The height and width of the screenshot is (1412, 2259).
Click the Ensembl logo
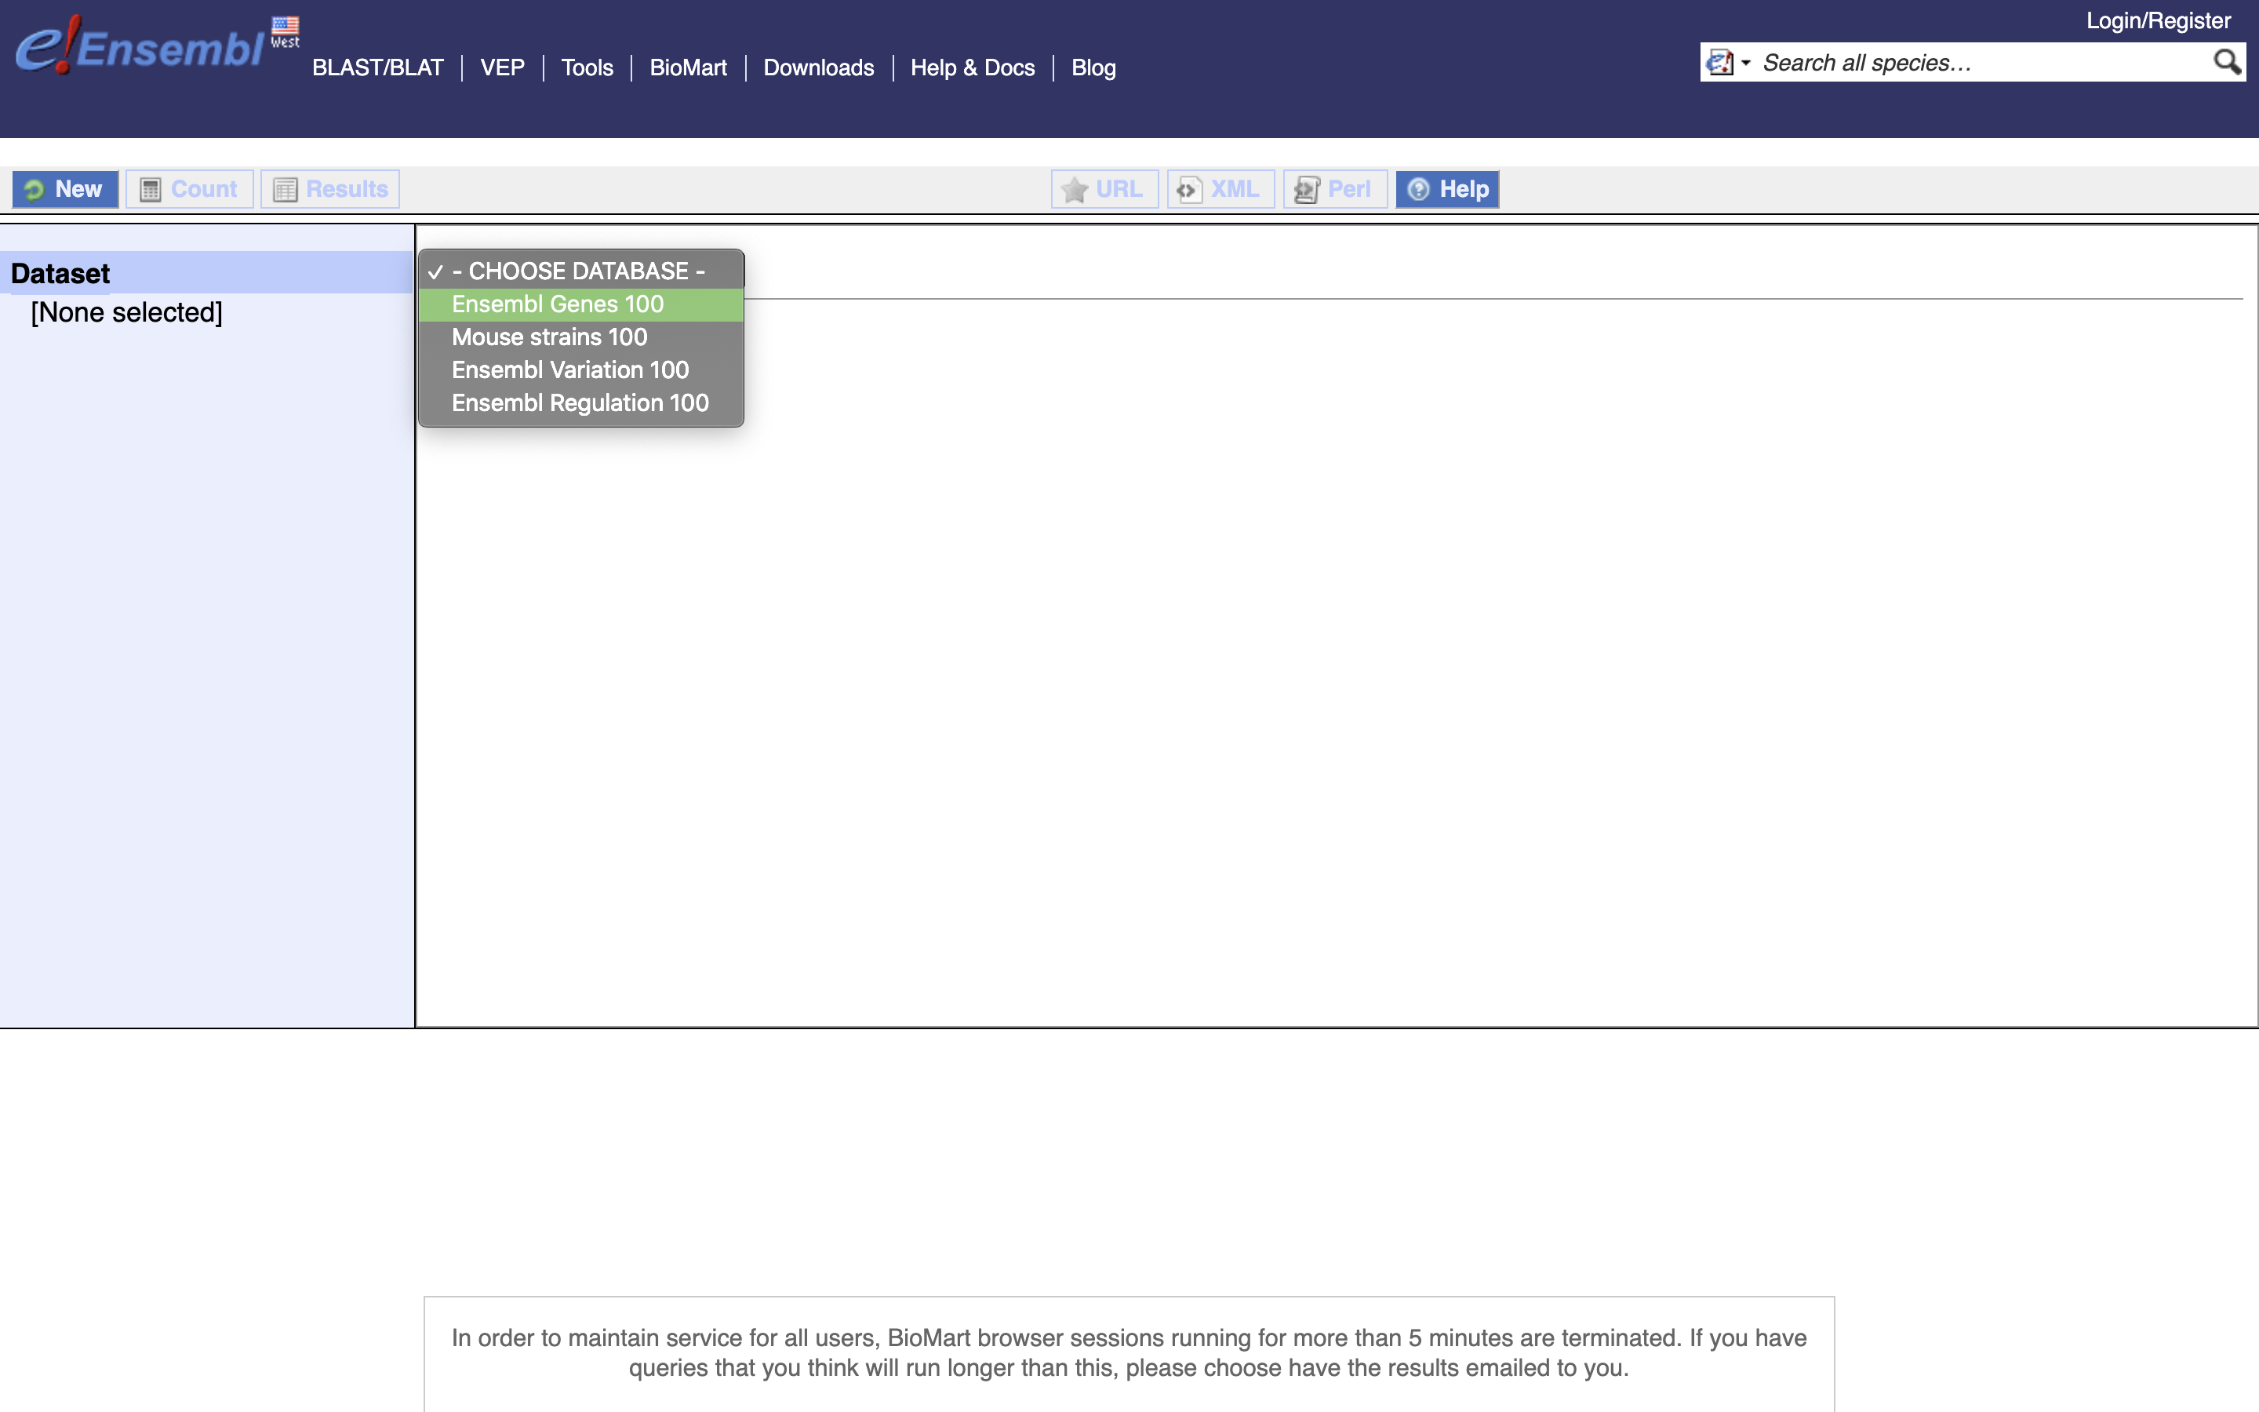140,45
